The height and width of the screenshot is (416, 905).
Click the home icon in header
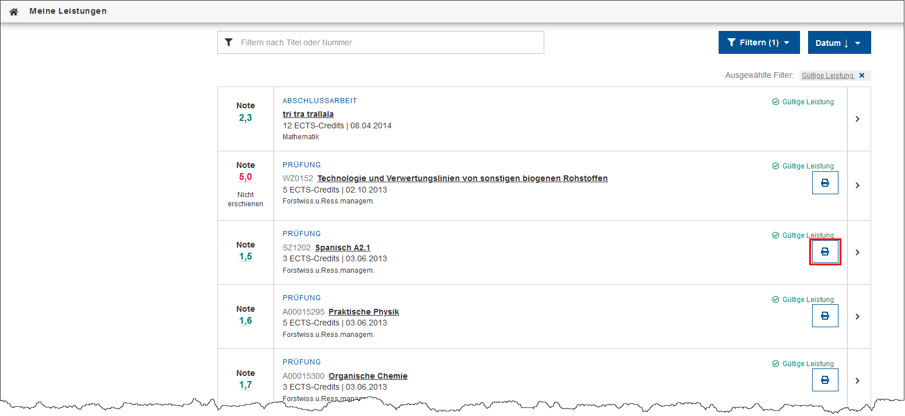[14, 11]
